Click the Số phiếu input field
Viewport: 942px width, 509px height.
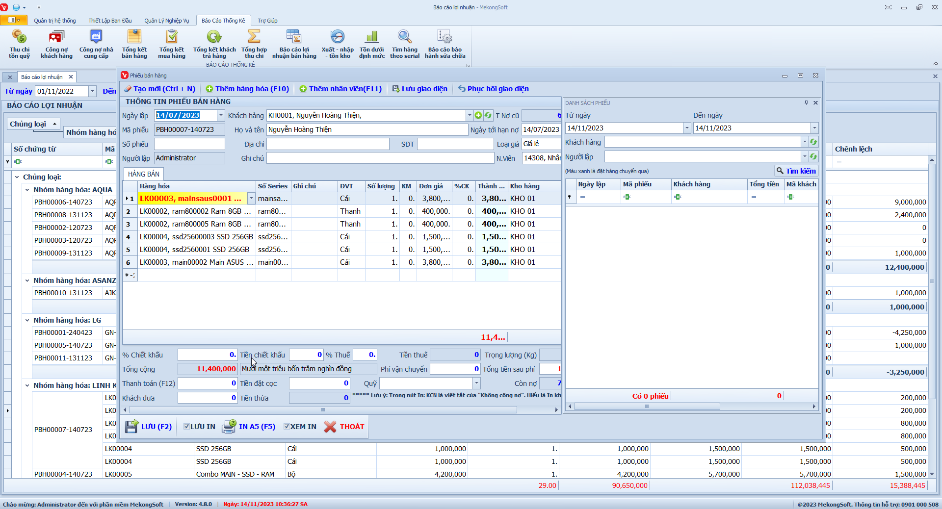[x=189, y=144]
